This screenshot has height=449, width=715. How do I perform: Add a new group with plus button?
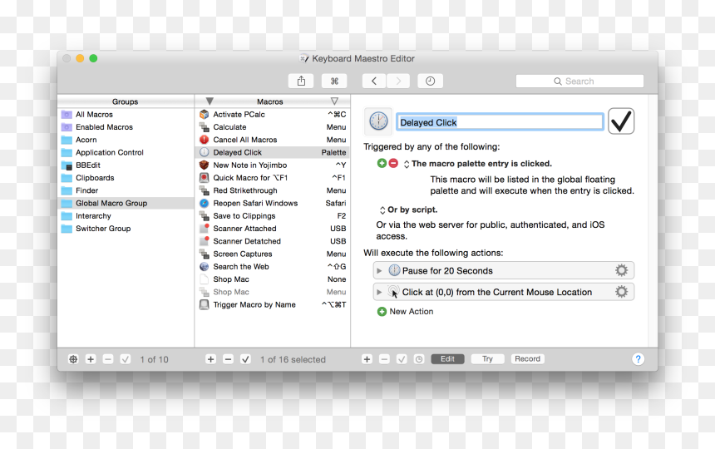coord(91,359)
